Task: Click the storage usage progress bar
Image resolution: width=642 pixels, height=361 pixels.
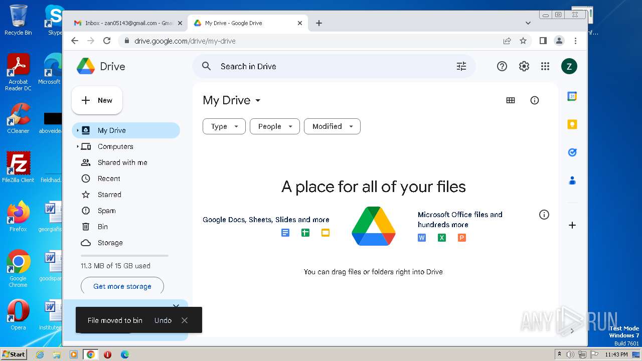Action: 124,256
